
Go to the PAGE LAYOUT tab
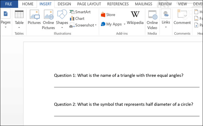click(x=89, y=4)
